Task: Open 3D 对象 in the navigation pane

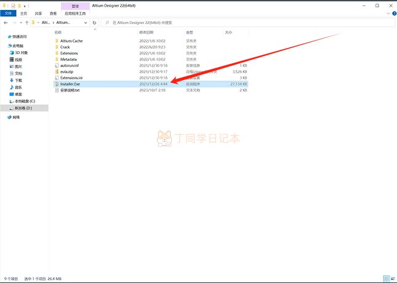Action: tap(18, 53)
